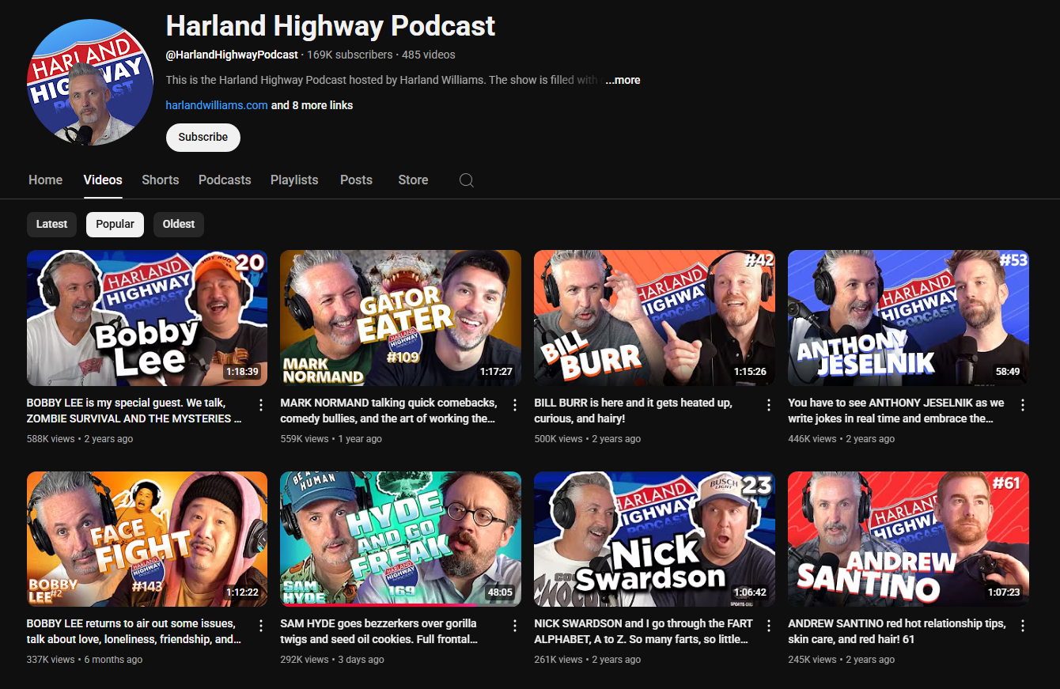This screenshot has width=1060, height=689.
Task: Open title 'NICK SWARDSON and I go through the FART ALPHABET'
Action: tap(644, 631)
